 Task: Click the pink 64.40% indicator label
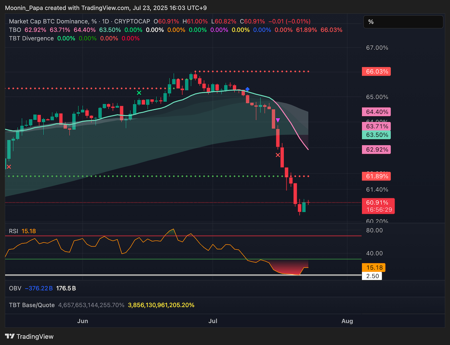coord(376,112)
